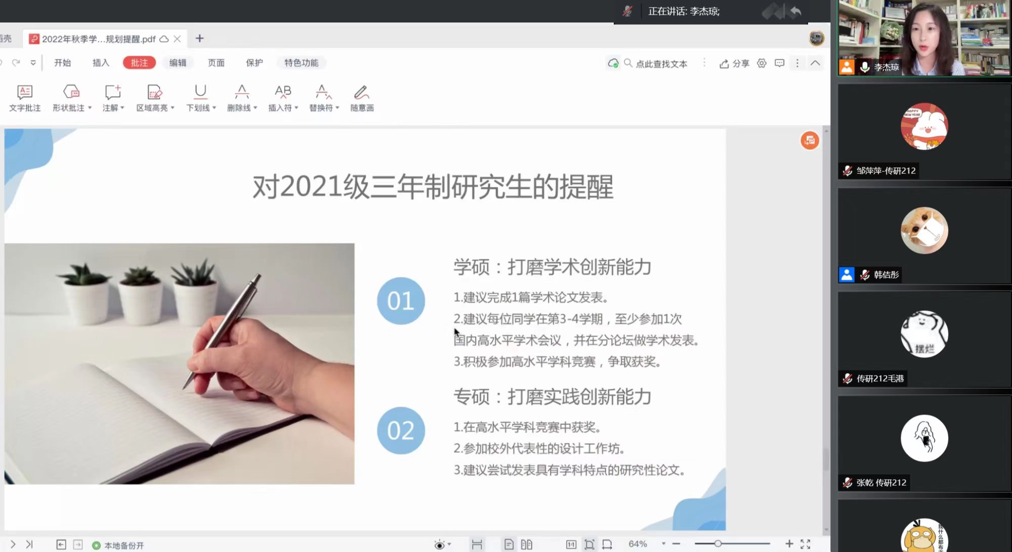Screen dimensions: 1012x552
Task: Click the zoom slider handle
Action: point(718,543)
